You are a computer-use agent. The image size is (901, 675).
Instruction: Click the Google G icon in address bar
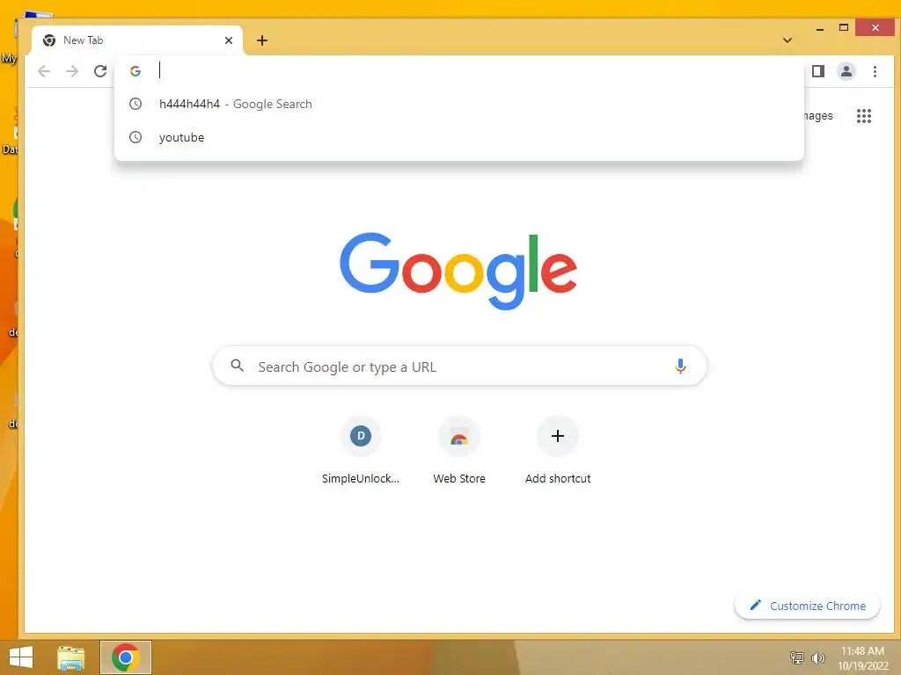coord(136,71)
